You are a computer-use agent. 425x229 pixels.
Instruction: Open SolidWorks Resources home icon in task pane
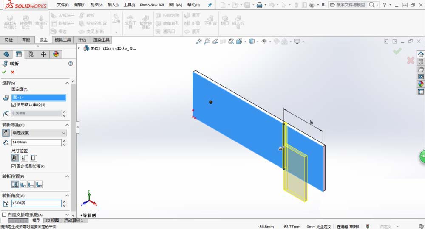point(421,54)
